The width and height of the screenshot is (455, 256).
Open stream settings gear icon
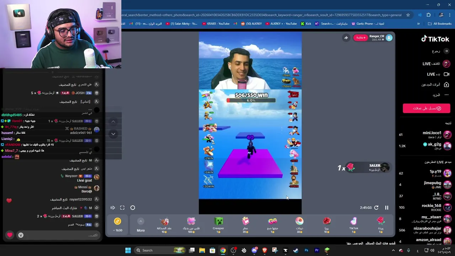pos(133,208)
